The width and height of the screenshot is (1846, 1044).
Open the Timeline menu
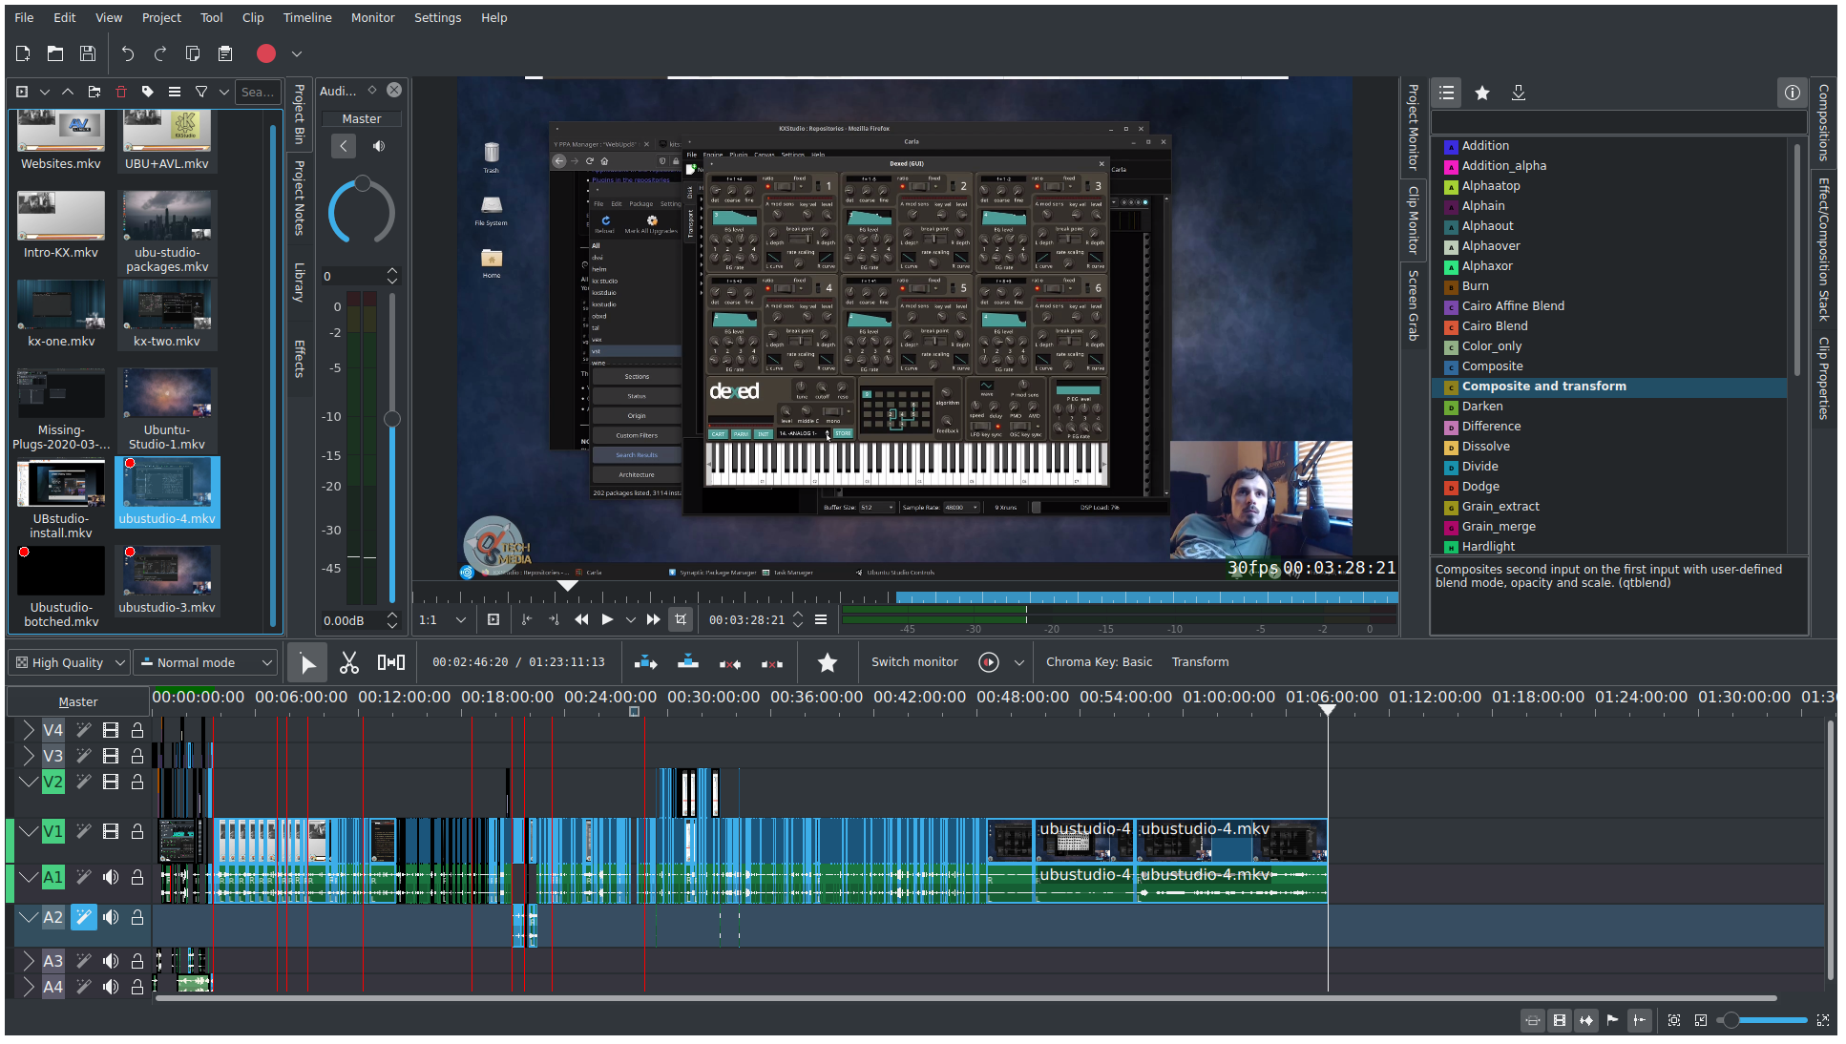coord(307,17)
